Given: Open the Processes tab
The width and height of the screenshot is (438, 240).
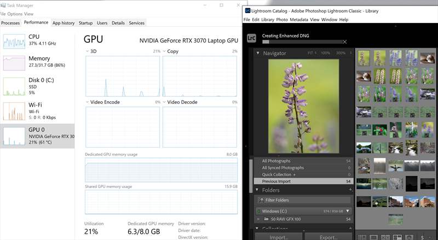Looking at the screenshot, I should [10, 23].
